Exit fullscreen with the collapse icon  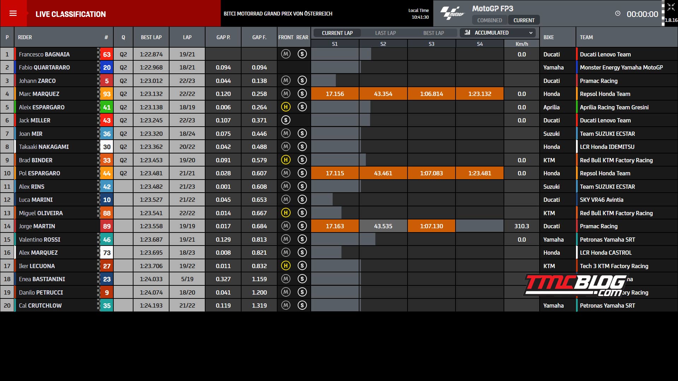(671, 7)
